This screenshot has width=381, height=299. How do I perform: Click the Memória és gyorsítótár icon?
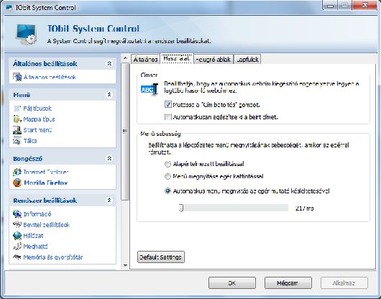pos(17,257)
